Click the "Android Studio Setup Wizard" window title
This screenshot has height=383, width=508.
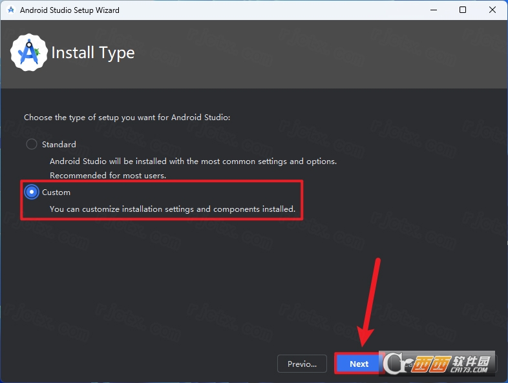pyautogui.click(x=70, y=10)
